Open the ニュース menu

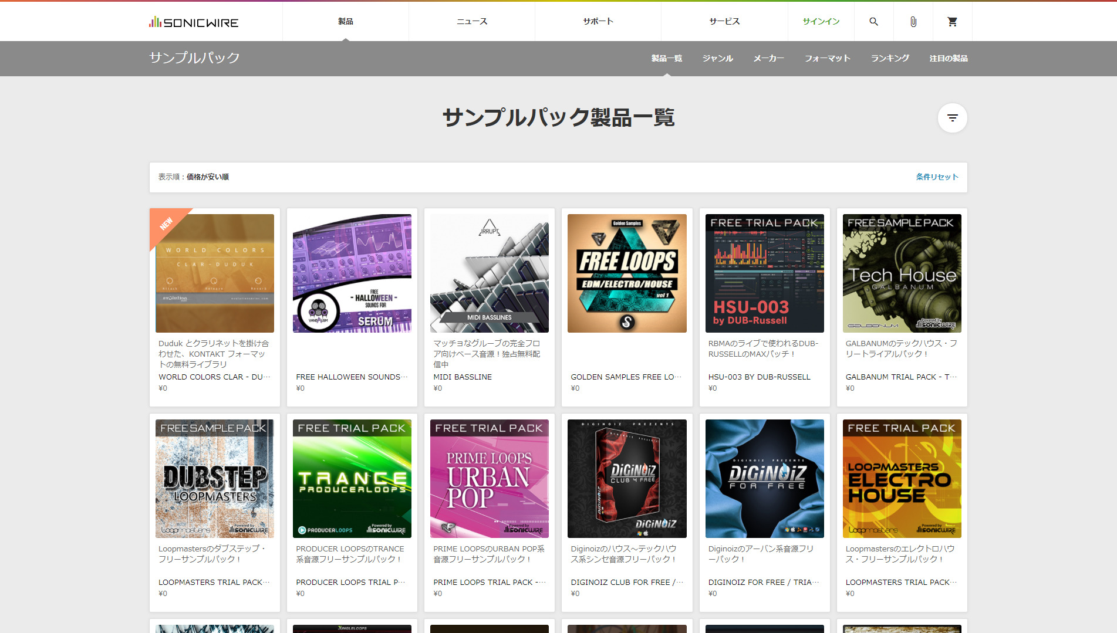coord(472,22)
